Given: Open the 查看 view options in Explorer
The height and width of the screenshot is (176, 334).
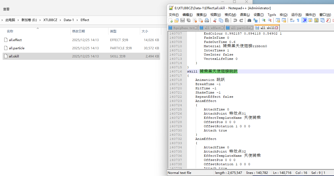Looking at the screenshot, I should coord(6,9).
